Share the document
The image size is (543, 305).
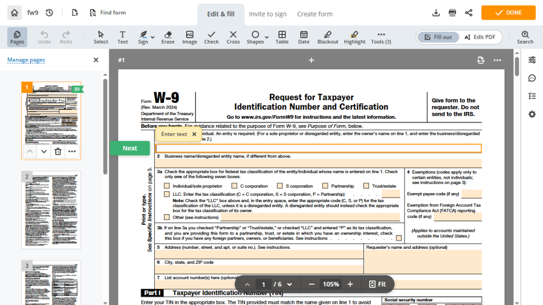click(x=469, y=13)
